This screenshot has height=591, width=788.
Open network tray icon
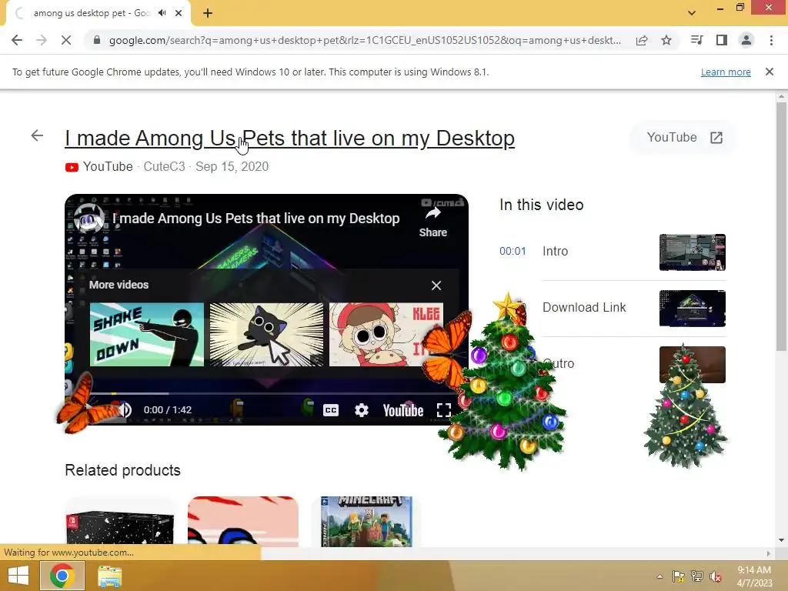click(697, 576)
